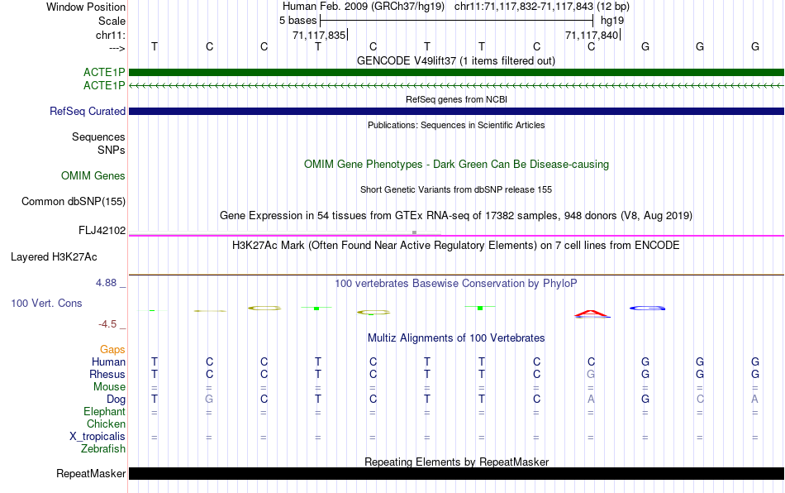Click the Sequences track label

click(x=98, y=136)
